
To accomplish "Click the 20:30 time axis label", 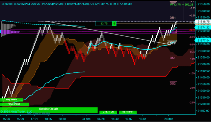I will 62,119.
